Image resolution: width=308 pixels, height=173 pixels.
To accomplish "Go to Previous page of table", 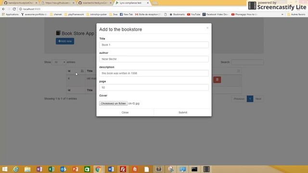I will pyautogui.click(x=239, y=99).
